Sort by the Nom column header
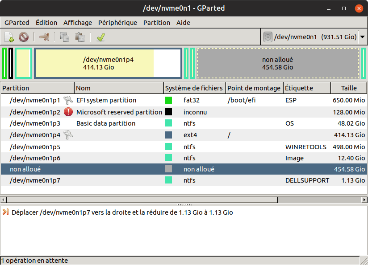The height and width of the screenshot is (265, 368). tap(119, 88)
